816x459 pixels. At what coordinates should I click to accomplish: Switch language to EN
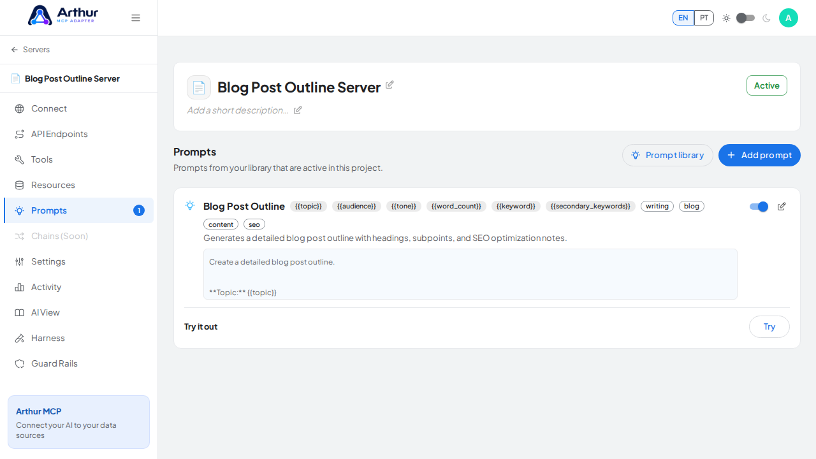point(683,18)
